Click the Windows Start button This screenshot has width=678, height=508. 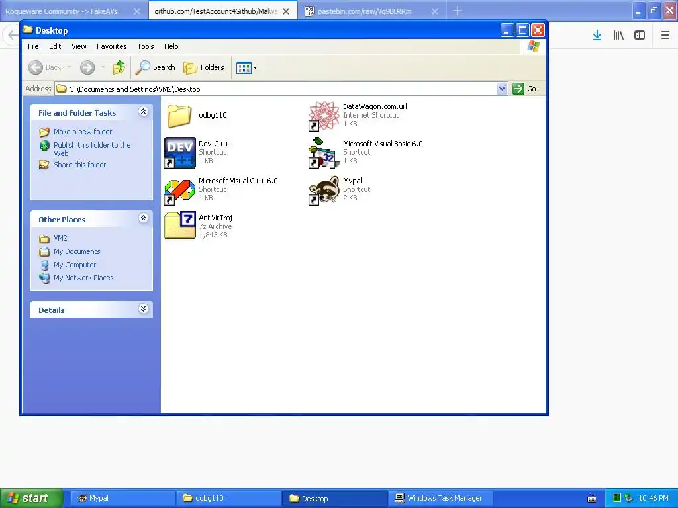tap(32, 498)
